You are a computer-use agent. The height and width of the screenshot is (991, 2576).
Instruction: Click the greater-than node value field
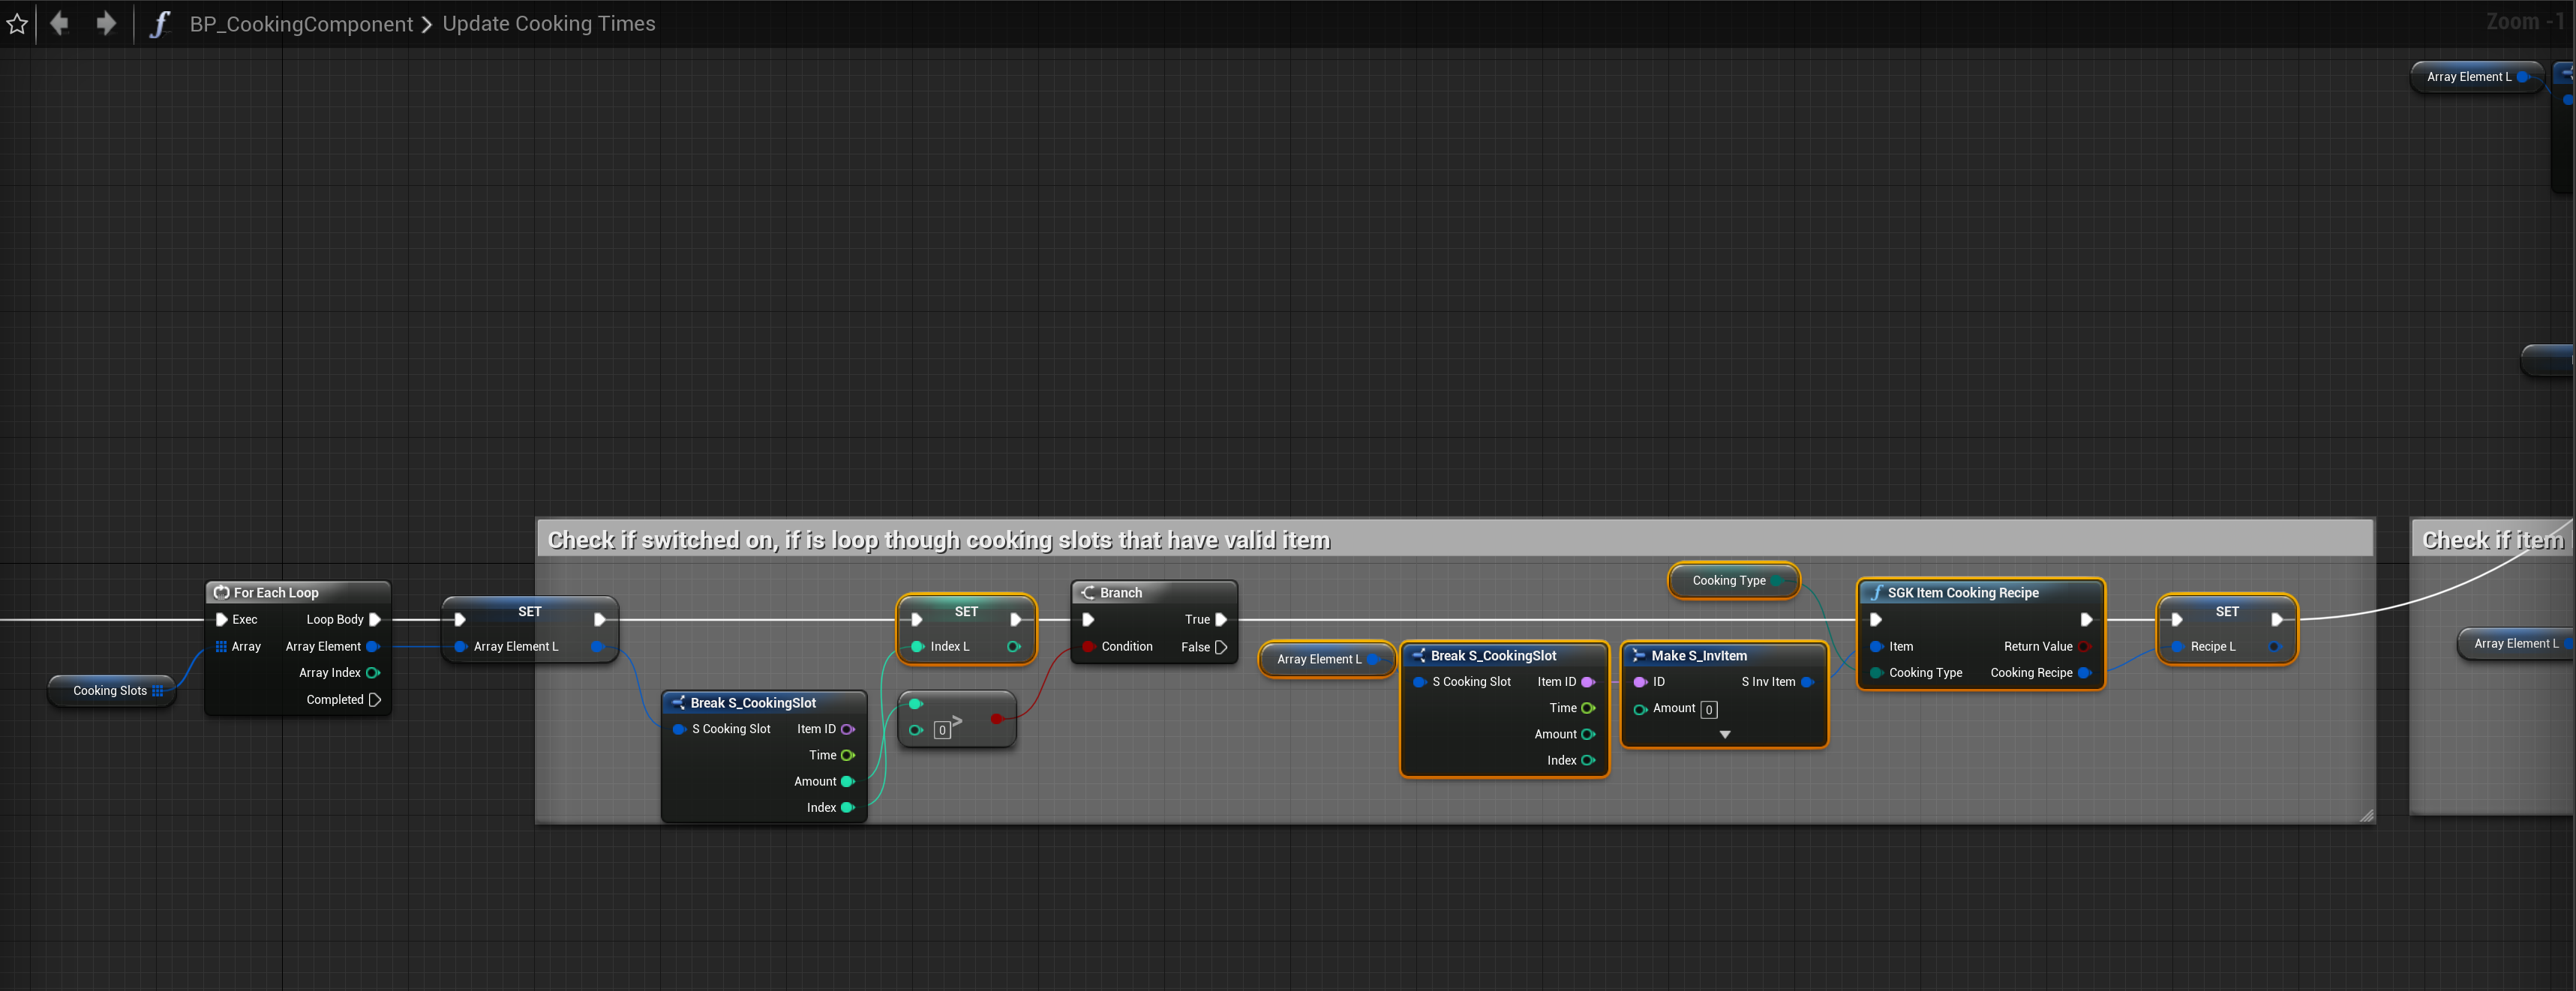pos(941,730)
